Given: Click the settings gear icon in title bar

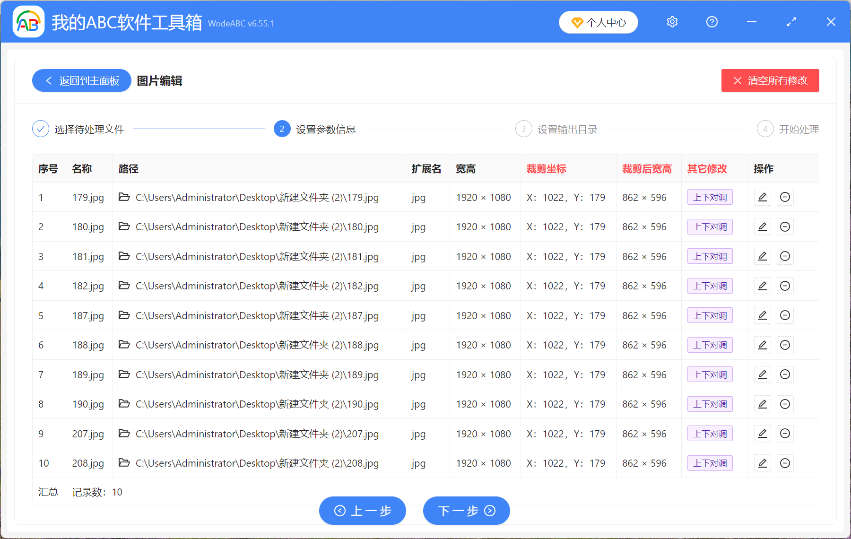Looking at the screenshot, I should pos(672,22).
